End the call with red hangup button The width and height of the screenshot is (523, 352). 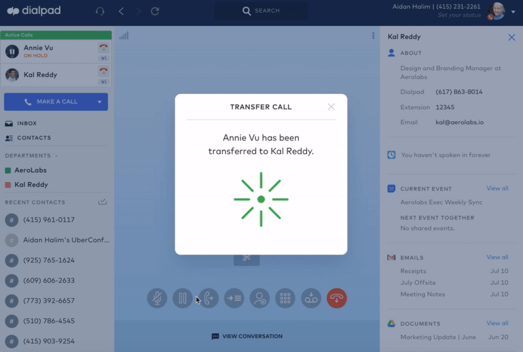[x=337, y=298]
